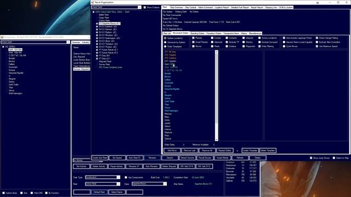Click the Detach Escorts button
This screenshot has width=351, height=197.
click(188, 158)
